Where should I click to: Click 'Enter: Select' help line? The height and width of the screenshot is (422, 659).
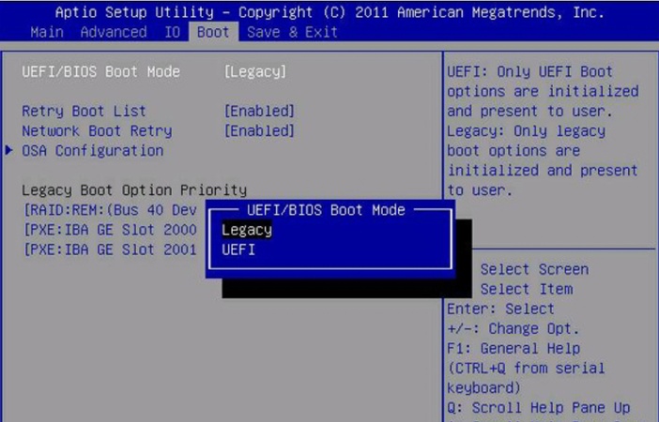point(500,309)
